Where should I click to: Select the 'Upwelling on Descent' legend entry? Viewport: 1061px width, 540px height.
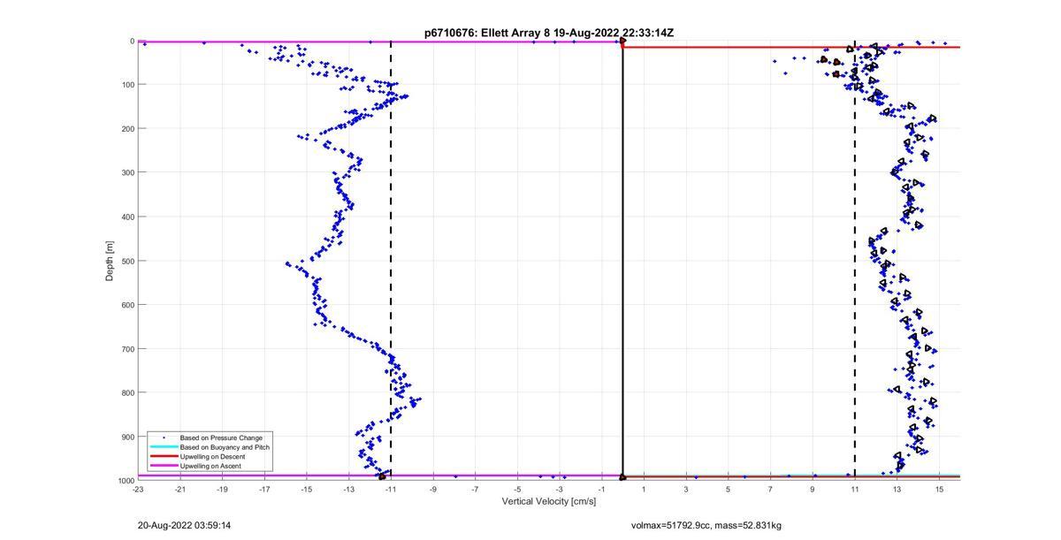click(212, 457)
